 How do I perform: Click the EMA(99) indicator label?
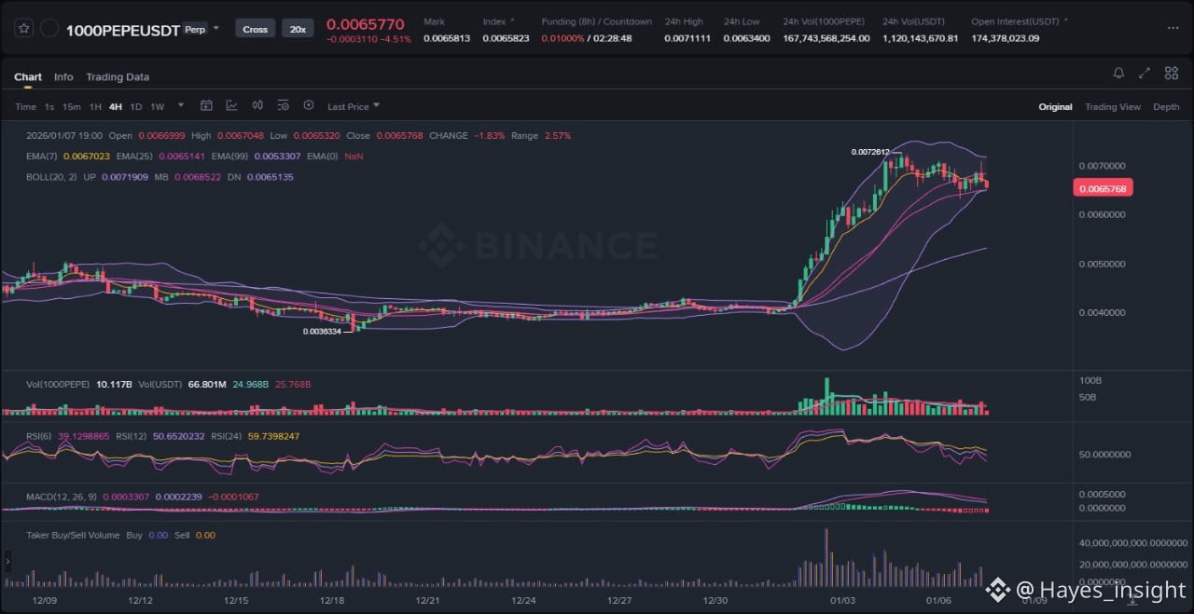click(229, 156)
